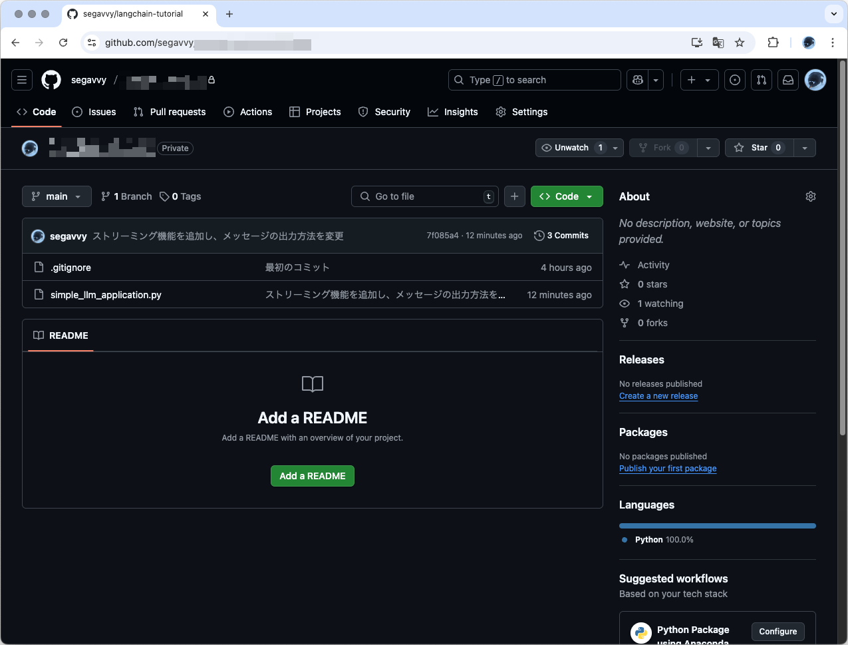Go to GitHub homepage via Octocat logo

51,80
